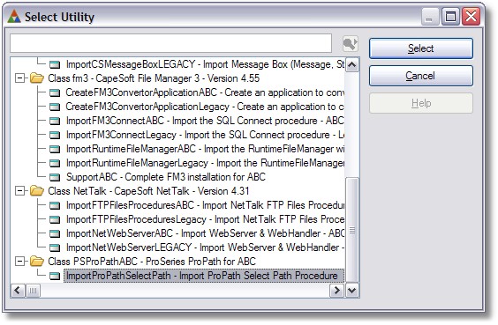Select ImportFTPFilesProceduresABC row text
The width and height of the screenshot is (498, 325).
click(205, 205)
